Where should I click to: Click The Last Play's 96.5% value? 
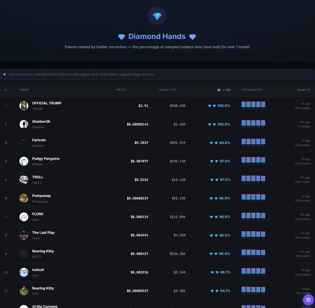coord(225,235)
